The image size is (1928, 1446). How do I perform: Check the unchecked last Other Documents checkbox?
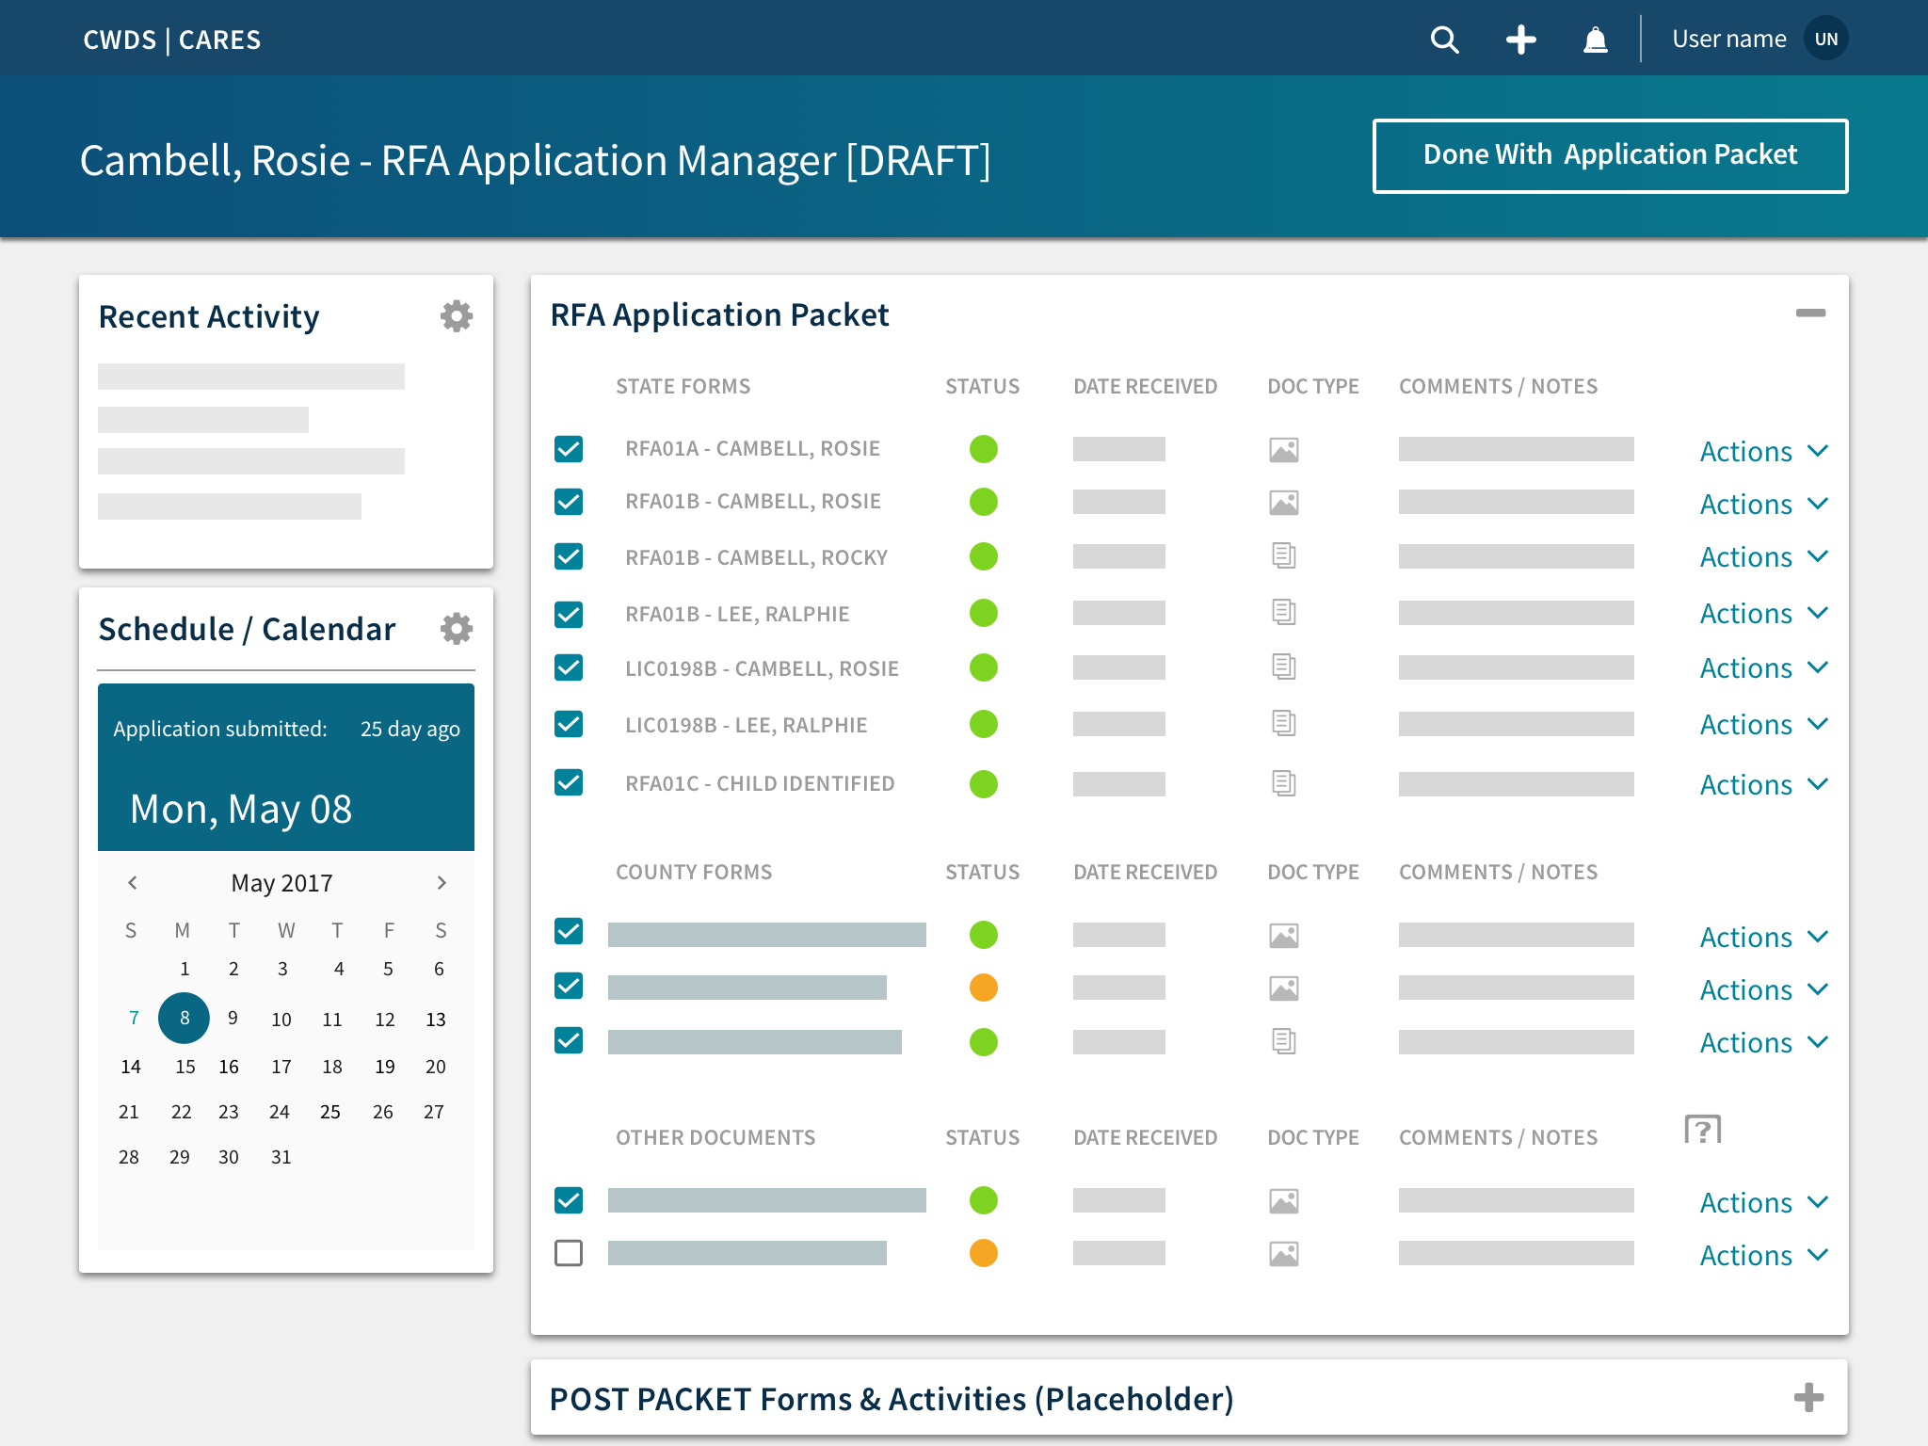coord(569,1253)
